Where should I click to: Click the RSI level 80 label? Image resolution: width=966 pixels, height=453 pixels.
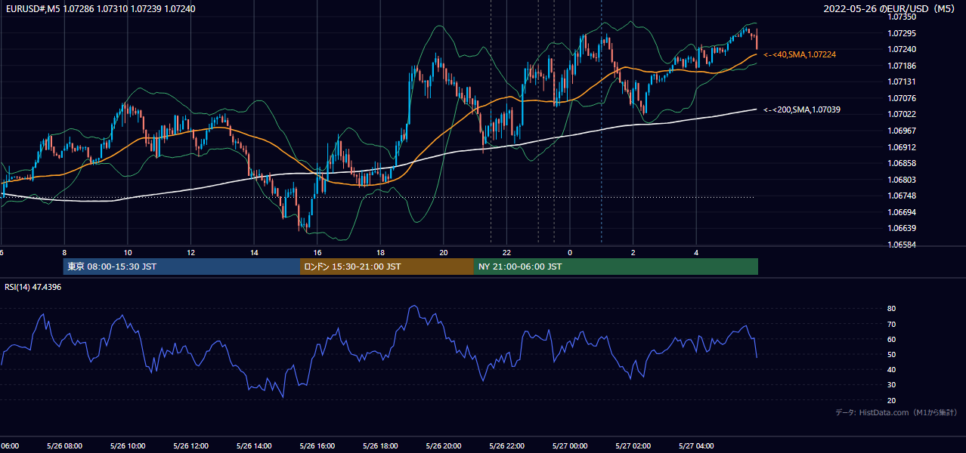click(891, 309)
